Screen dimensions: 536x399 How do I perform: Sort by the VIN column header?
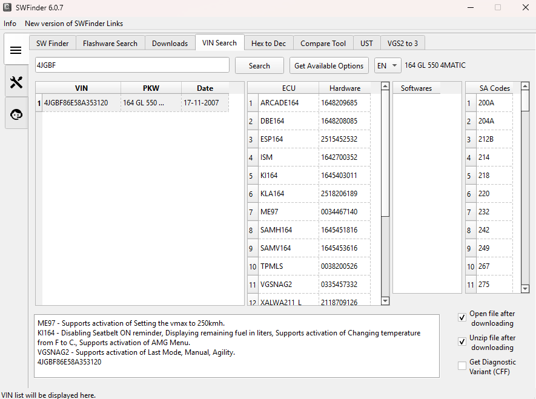pyautogui.click(x=81, y=88)
